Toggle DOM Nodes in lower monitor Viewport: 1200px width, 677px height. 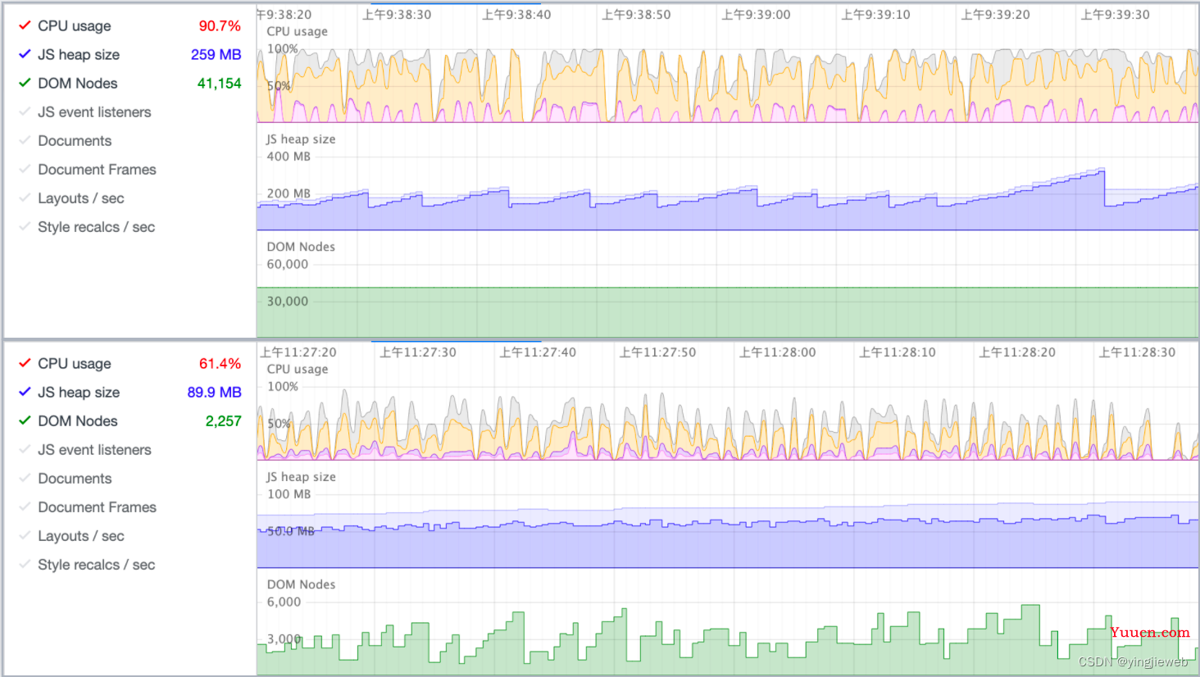tap(25, 420)
